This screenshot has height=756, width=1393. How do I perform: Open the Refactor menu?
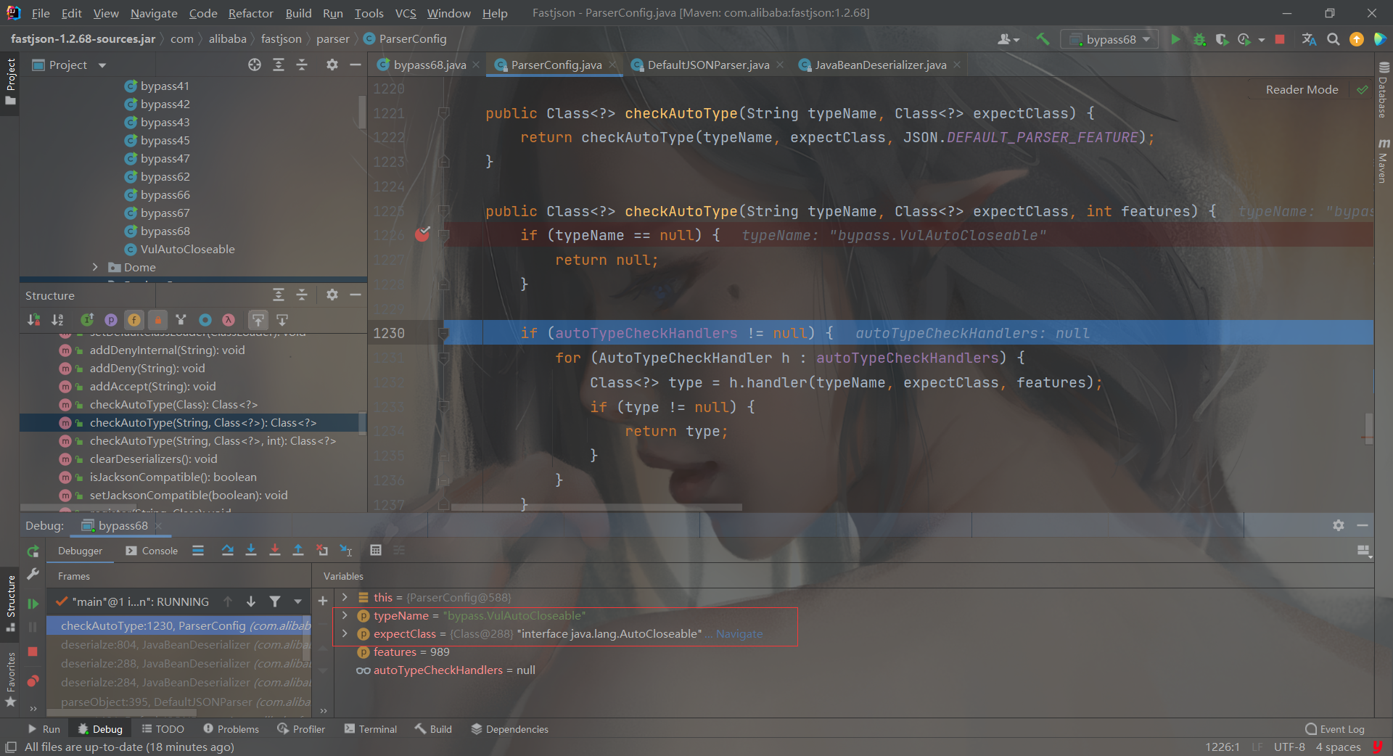[x=250, y=13]
